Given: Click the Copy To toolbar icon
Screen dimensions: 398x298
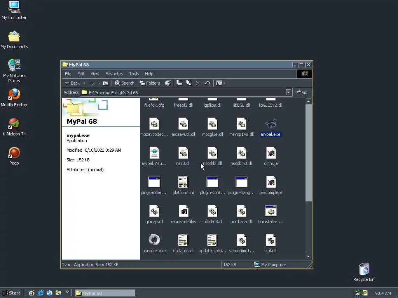Looking at the screenshot, I should coord(189,83).
